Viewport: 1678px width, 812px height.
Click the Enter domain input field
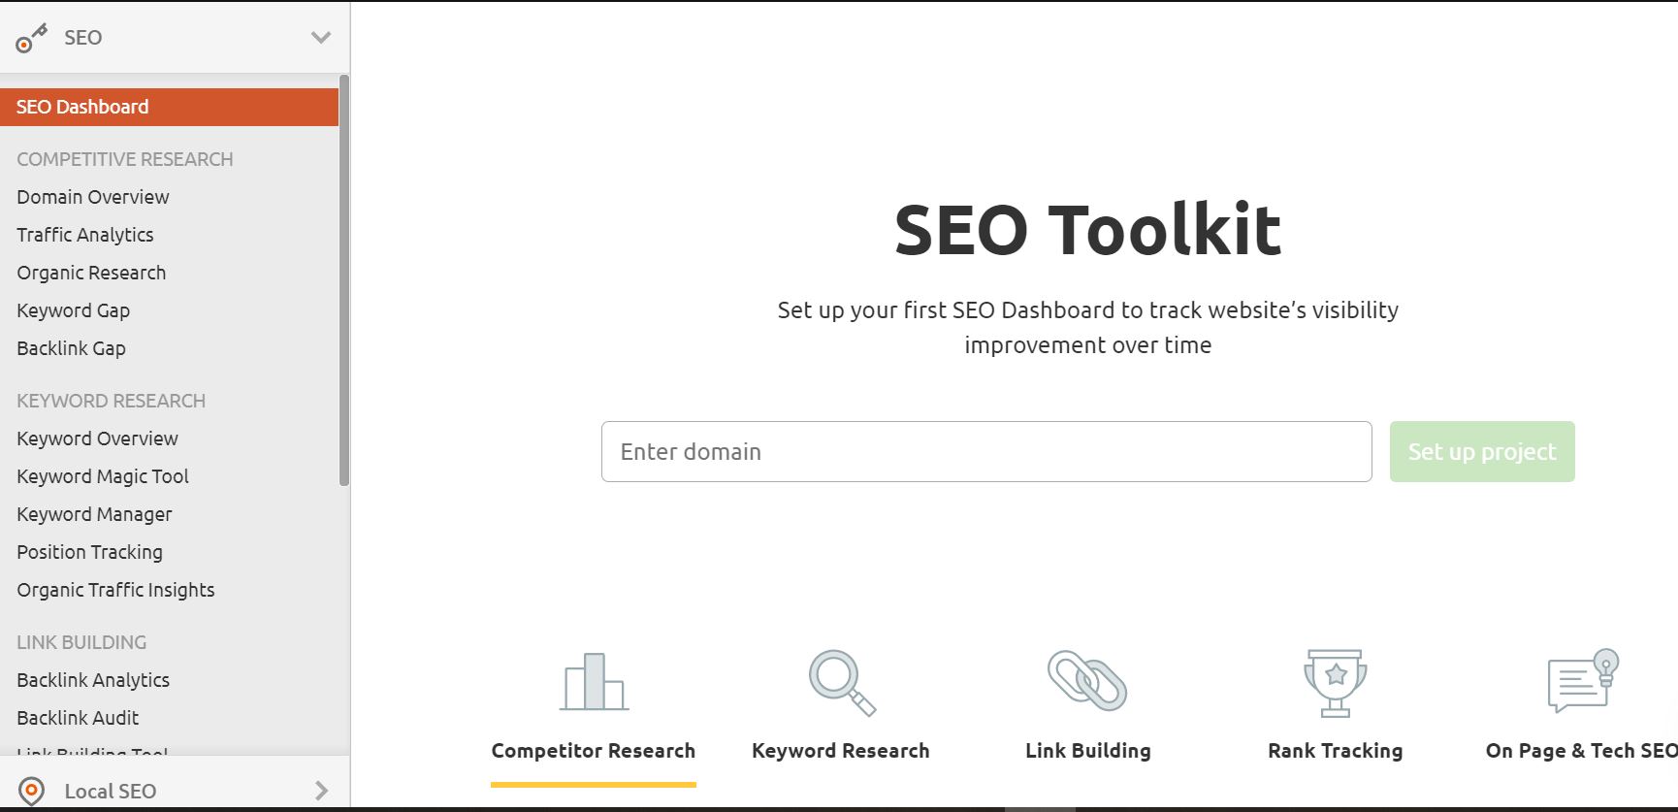(986, 451)
